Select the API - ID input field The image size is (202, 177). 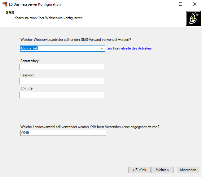(62, 95)
